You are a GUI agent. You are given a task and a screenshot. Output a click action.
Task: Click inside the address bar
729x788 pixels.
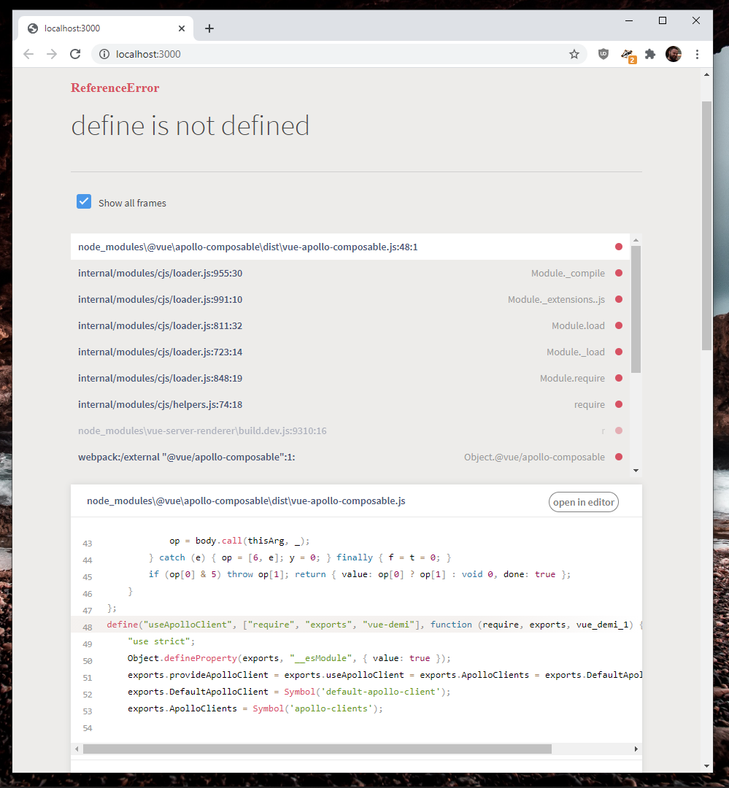click(292, 54)
